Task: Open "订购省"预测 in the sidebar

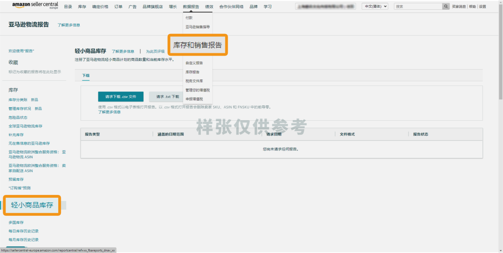Action: click(20, 188)
